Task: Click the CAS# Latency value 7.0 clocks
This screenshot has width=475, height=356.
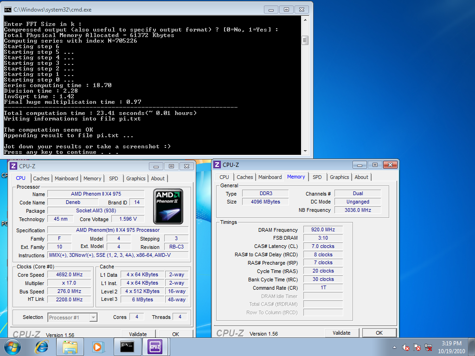Action: point(323,246)
